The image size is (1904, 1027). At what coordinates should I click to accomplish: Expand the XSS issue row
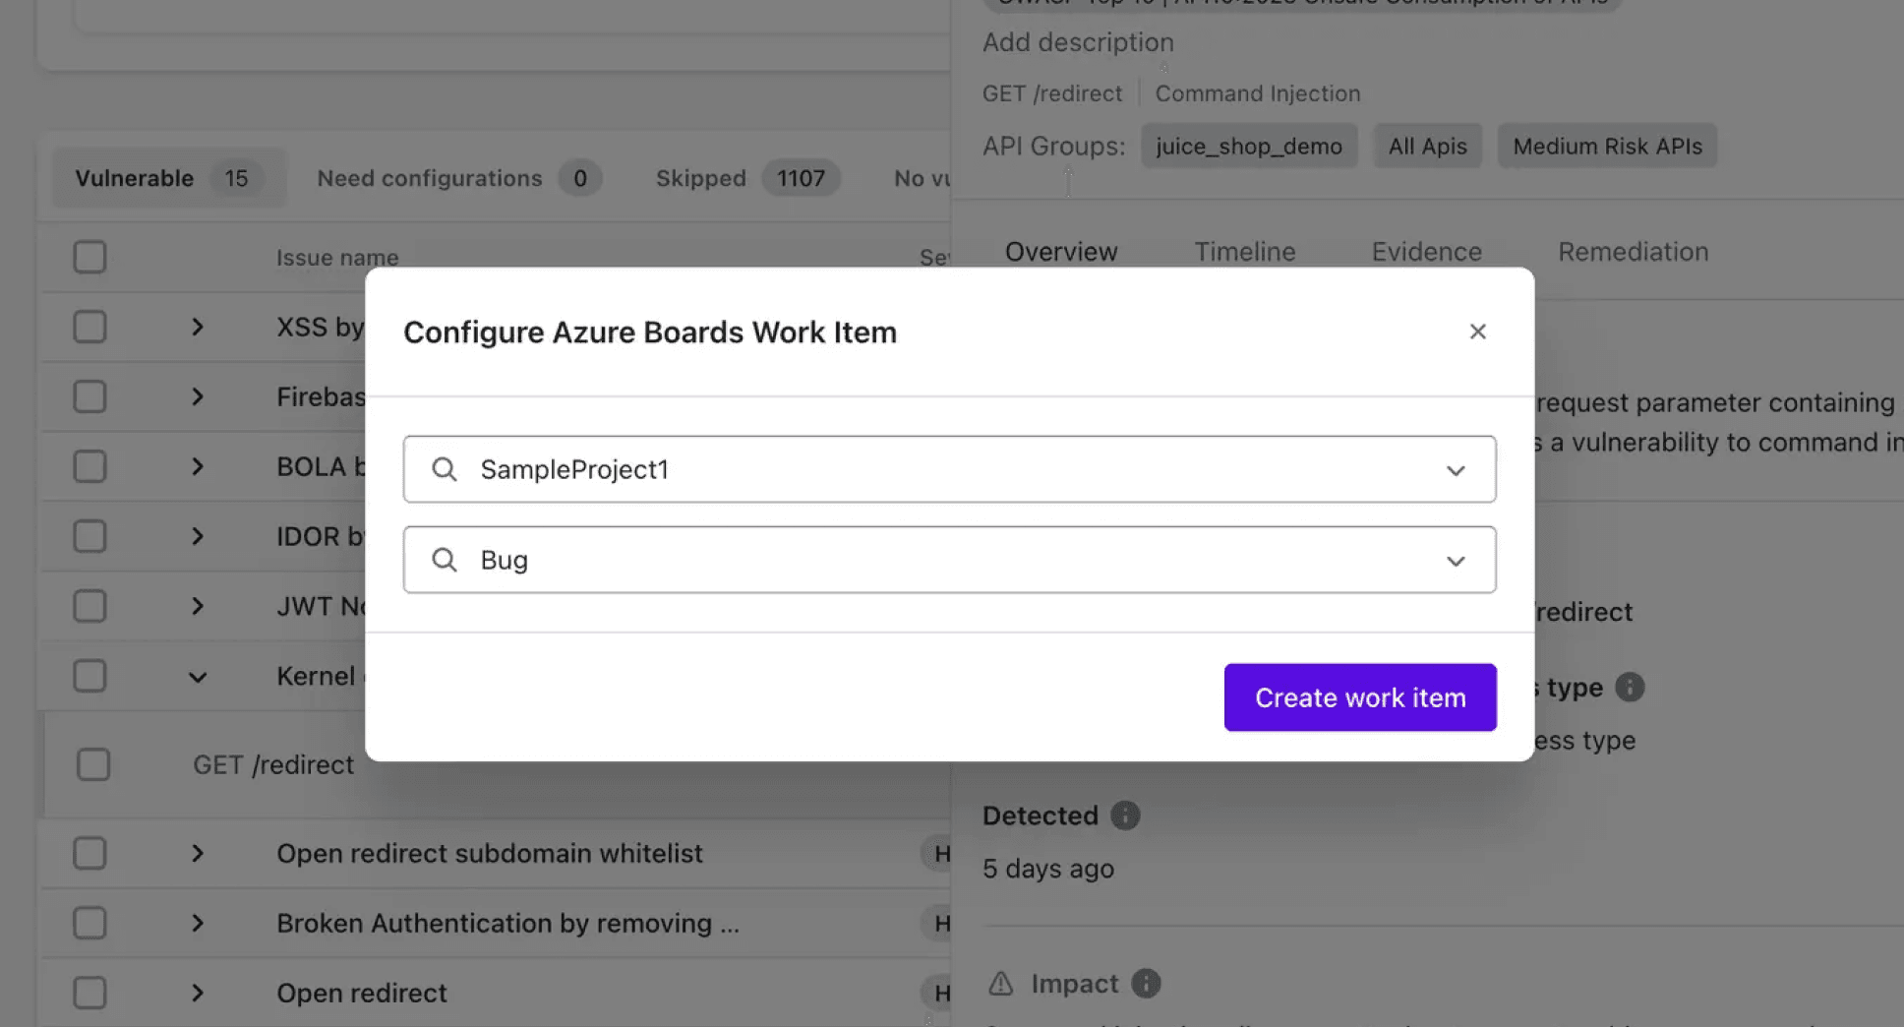point(197,327)
